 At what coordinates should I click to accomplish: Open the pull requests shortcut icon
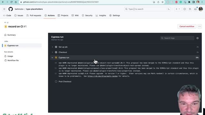[x=190, y=9]
